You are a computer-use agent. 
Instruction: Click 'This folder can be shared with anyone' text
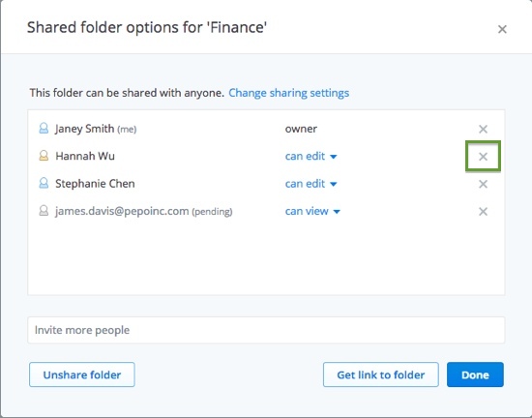pos(127,93)
